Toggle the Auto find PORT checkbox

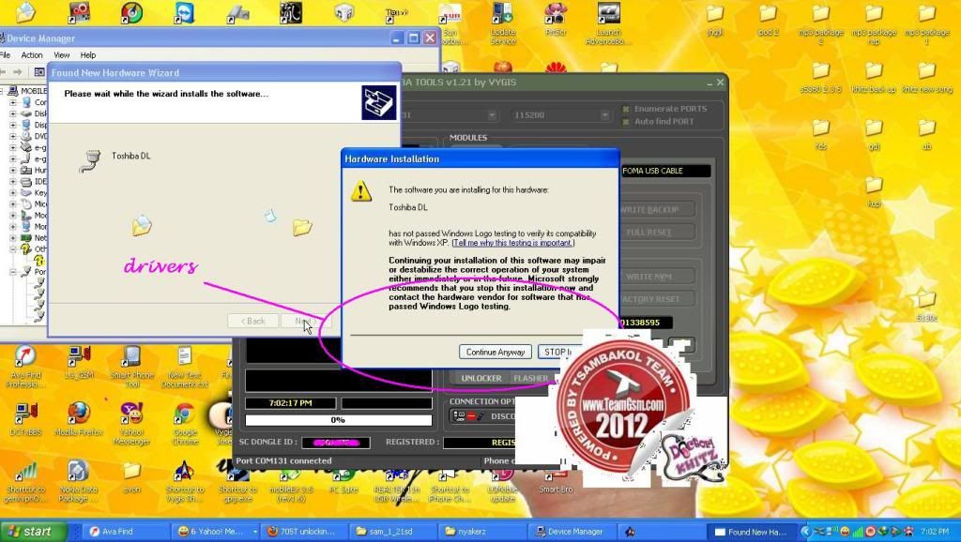point(626,121)
